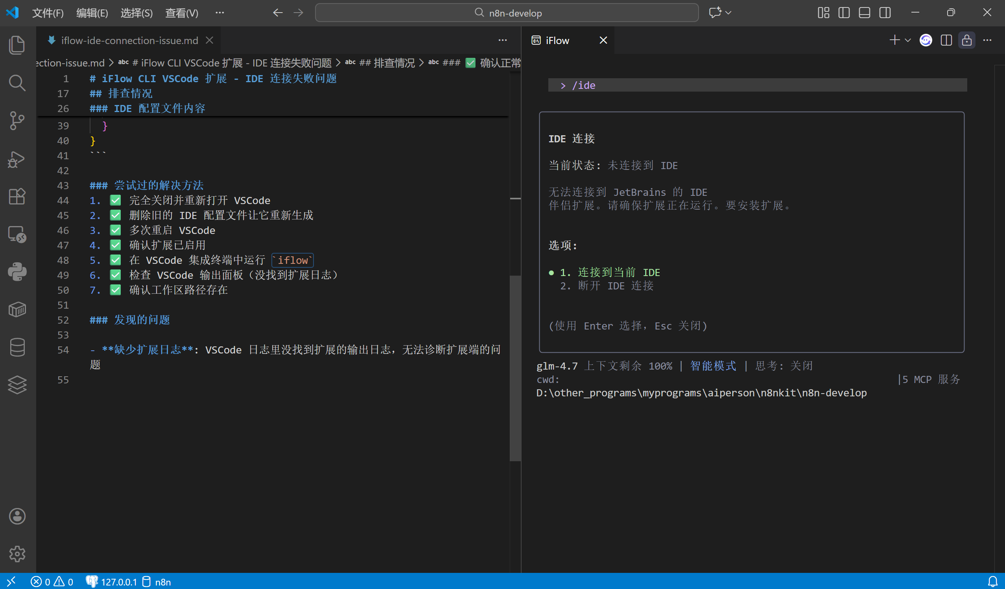
Task: Open the Database view icon
Action: (x=17, y=347)
